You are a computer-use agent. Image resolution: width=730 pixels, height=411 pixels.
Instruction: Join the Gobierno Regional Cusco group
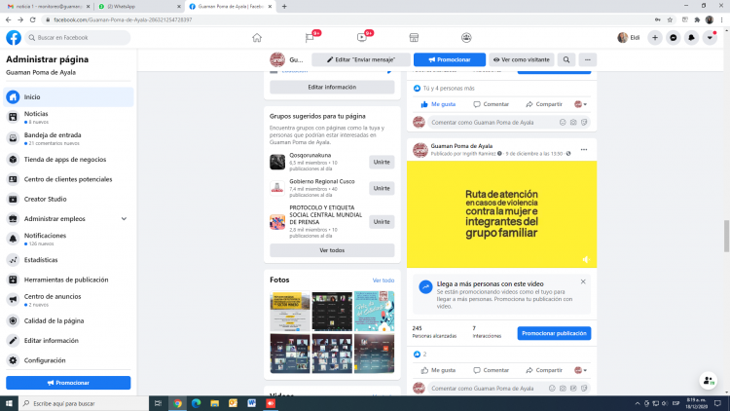click(382, 188)
